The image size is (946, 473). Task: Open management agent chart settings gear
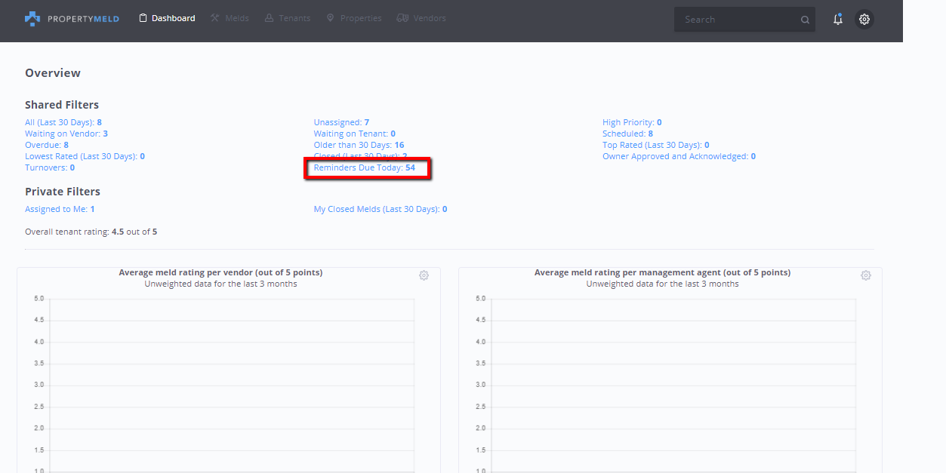865,275
